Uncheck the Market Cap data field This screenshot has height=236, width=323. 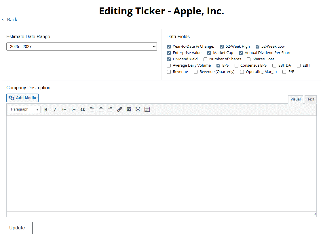pyautogui.click(x=209, y=53)
